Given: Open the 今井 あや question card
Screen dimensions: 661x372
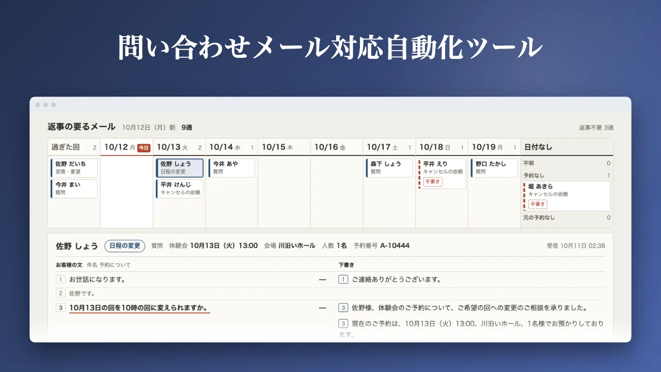Looking at the screenshot, I should [x=232, y=167].
